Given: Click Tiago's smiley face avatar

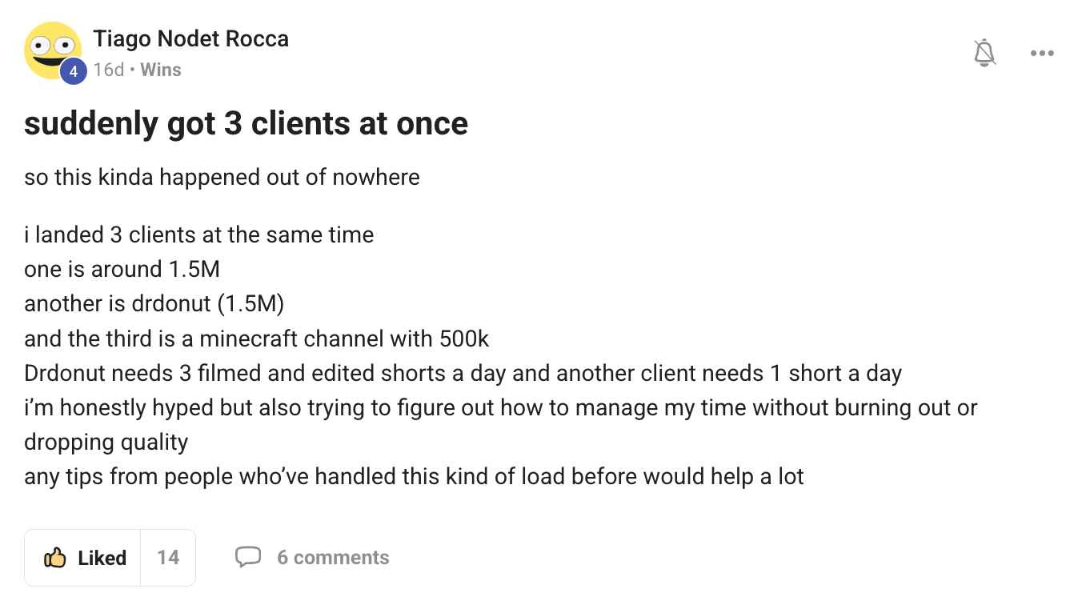Looking at the screenshot, I should tap(53, 50).
